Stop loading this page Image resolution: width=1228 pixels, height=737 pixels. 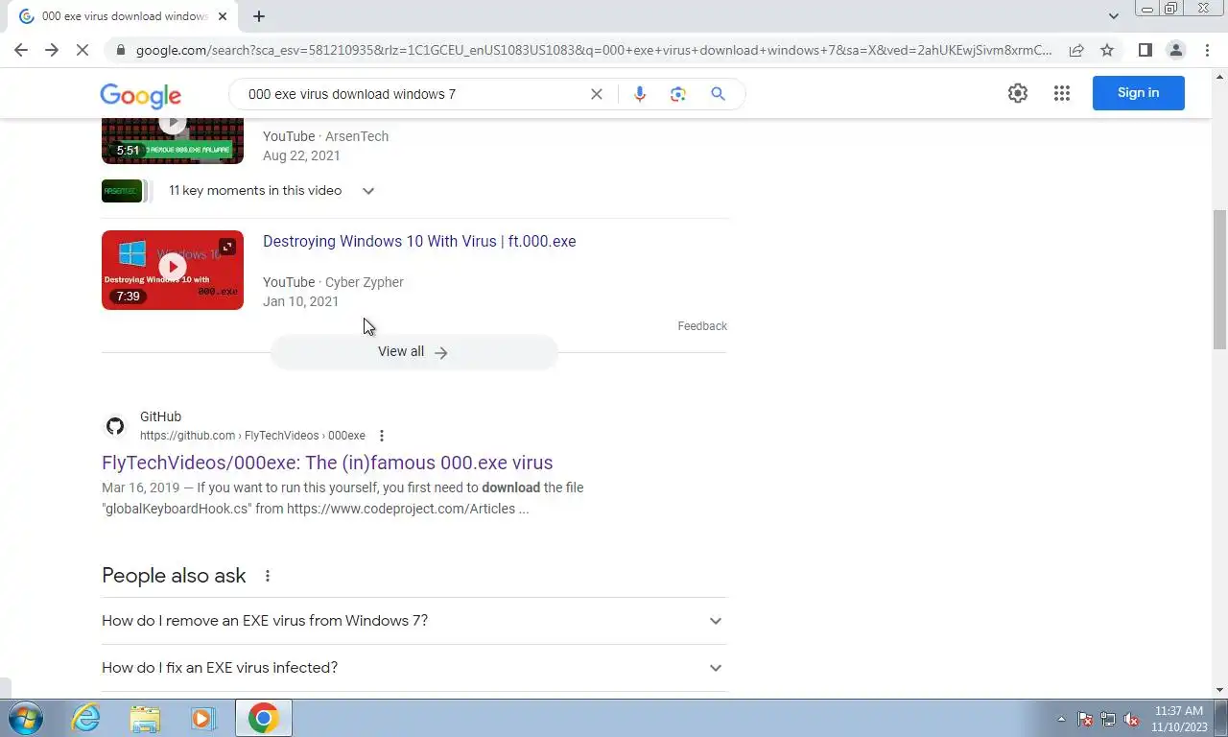(x=83, y=50)
